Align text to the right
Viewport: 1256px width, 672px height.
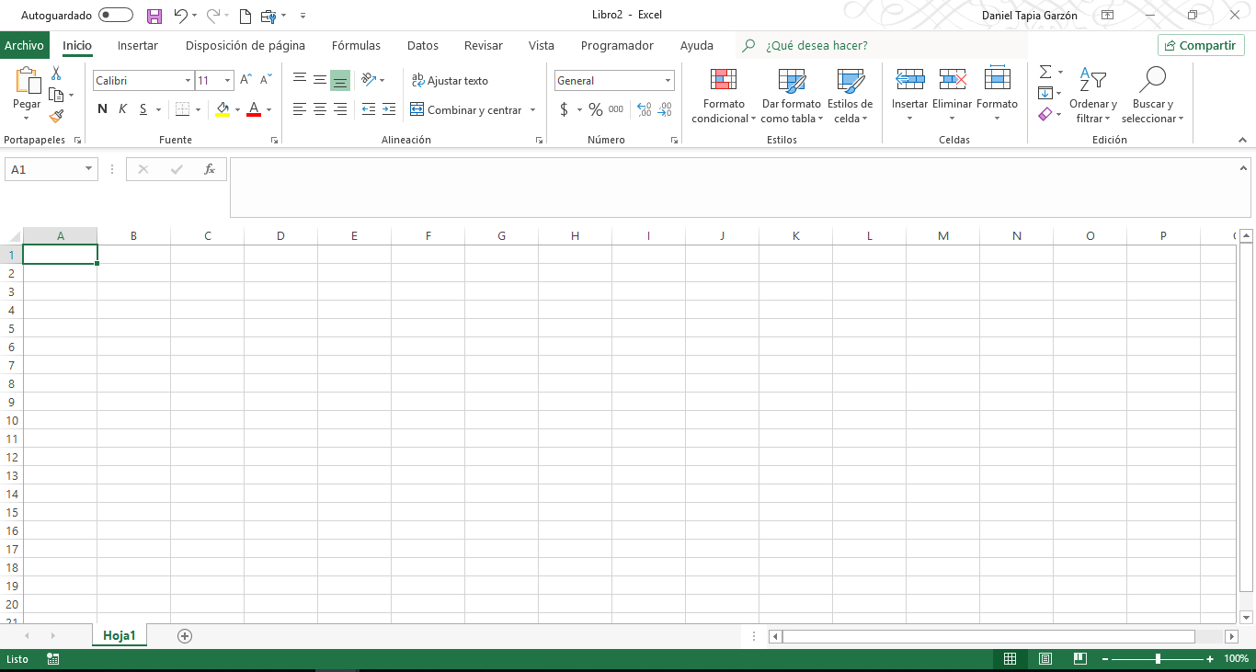340,109
